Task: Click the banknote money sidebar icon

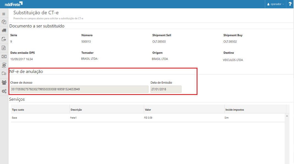Action: [x=4, y=56]
